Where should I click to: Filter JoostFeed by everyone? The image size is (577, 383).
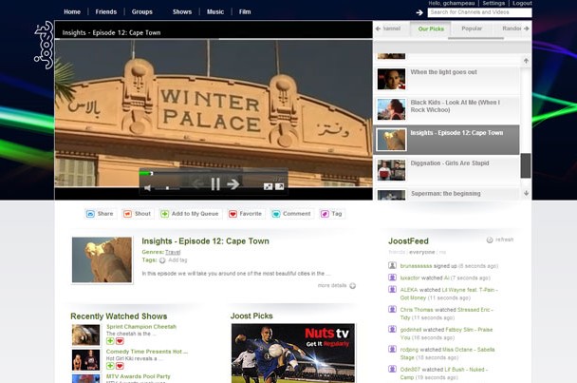(x=421, y=252)
